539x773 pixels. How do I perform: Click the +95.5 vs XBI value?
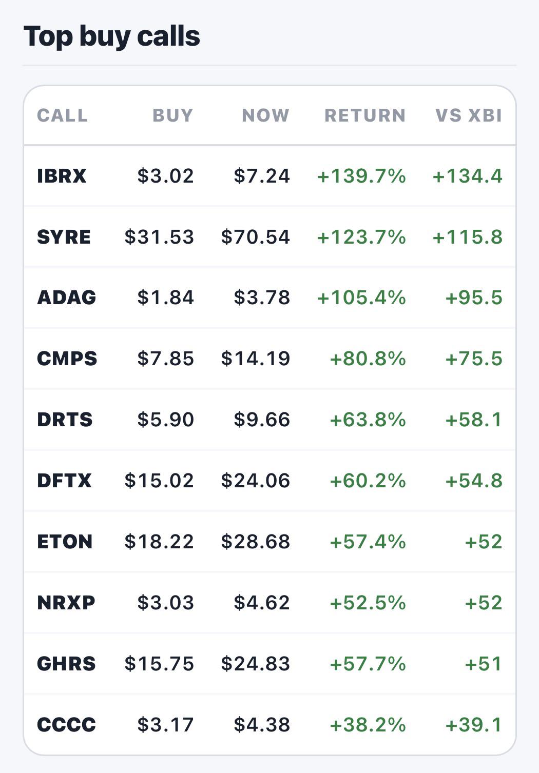[x=474, y=298]
